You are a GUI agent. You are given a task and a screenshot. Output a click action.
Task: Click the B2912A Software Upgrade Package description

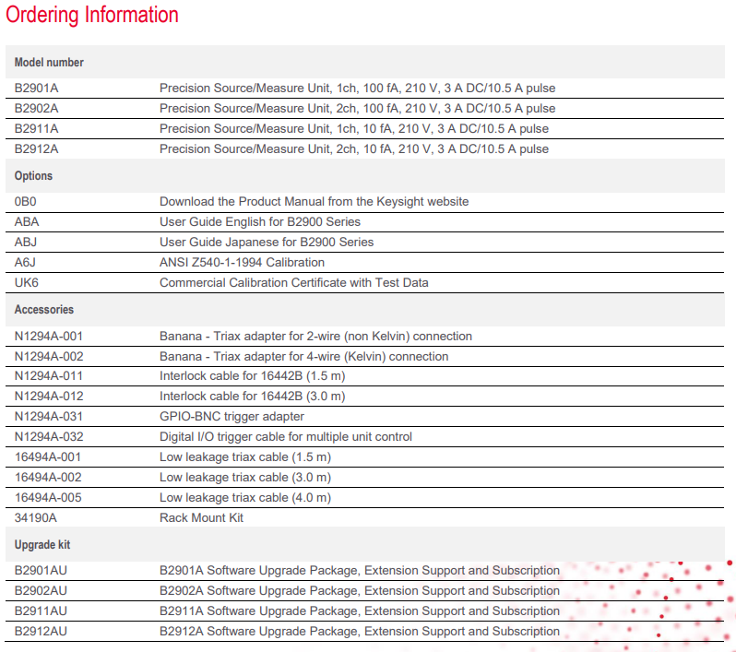coord(360,631)
